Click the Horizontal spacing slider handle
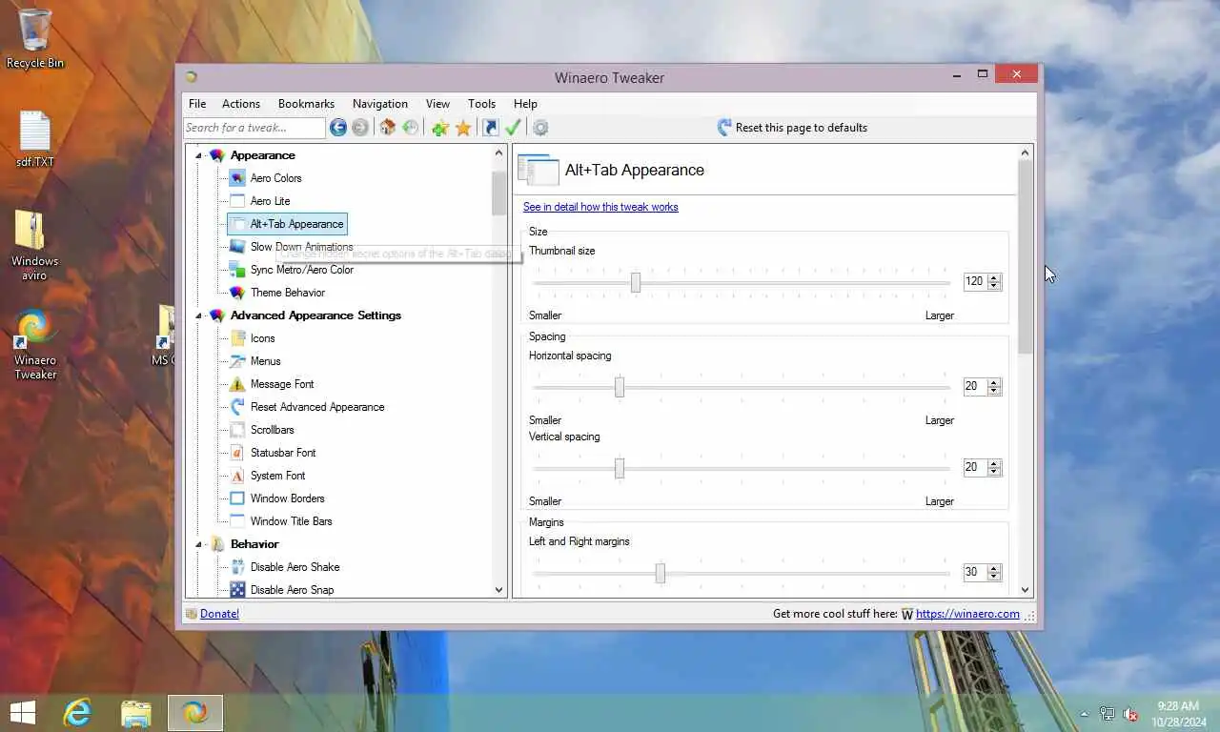This screenshot has width=1220, height=732. click(620, 387)
